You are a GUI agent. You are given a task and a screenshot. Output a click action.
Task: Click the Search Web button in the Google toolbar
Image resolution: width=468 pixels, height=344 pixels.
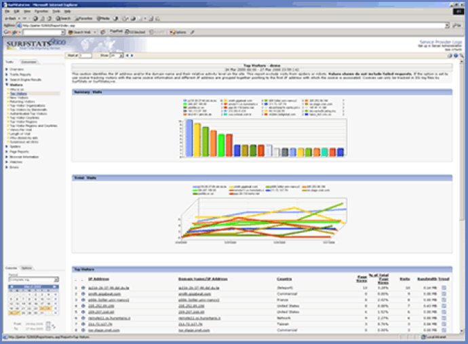[x=81, y=32]
